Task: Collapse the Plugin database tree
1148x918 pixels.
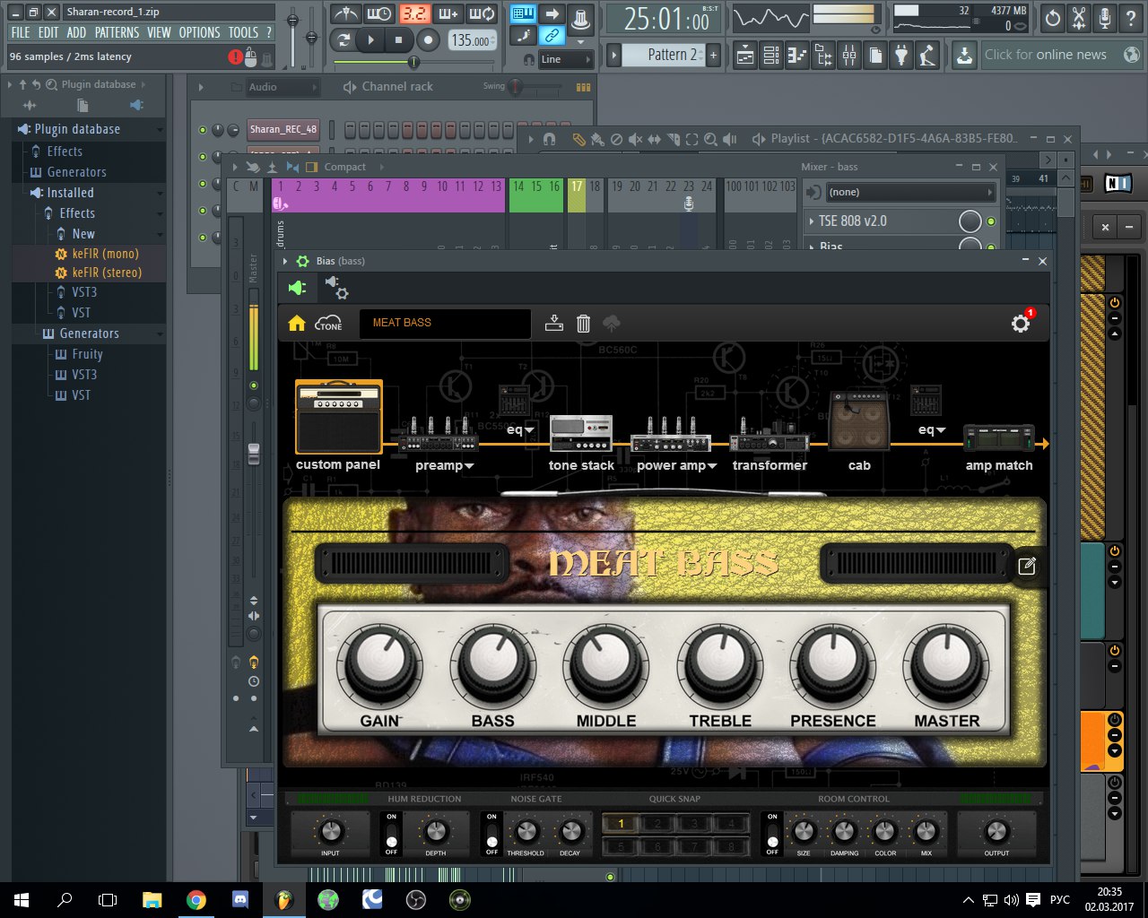Action: point(160,129)
